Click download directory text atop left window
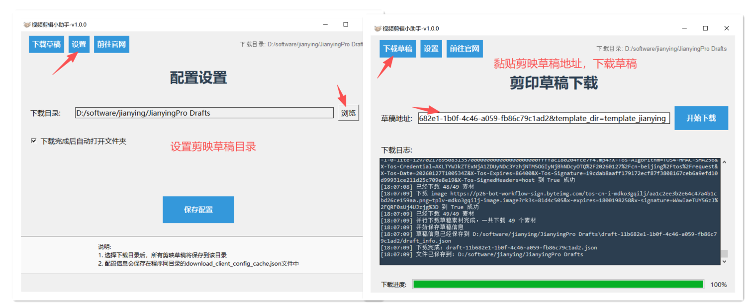 click(x=301, y=44)
